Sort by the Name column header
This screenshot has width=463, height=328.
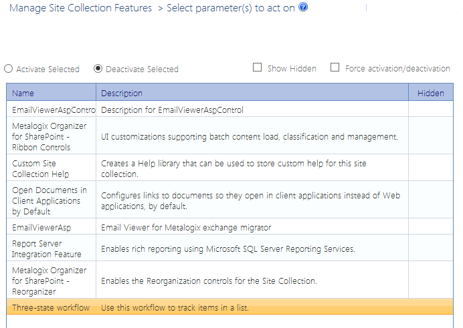click(x=23, y=93)
